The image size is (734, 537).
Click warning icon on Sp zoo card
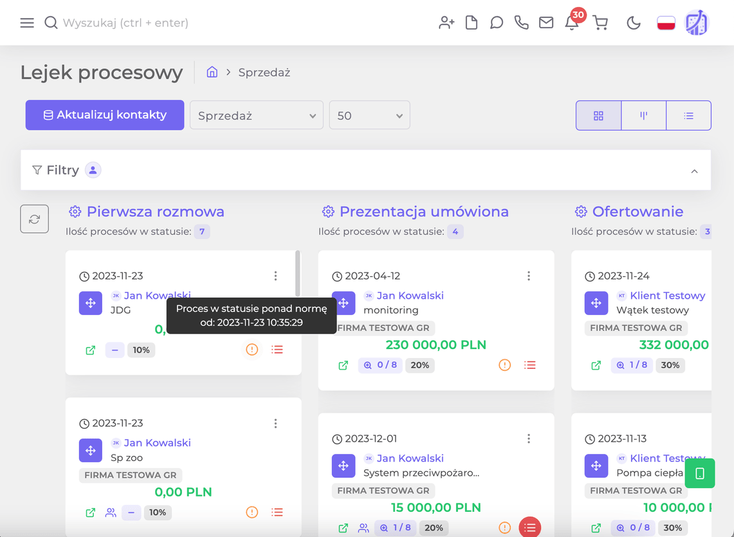(x=252, y=512)
